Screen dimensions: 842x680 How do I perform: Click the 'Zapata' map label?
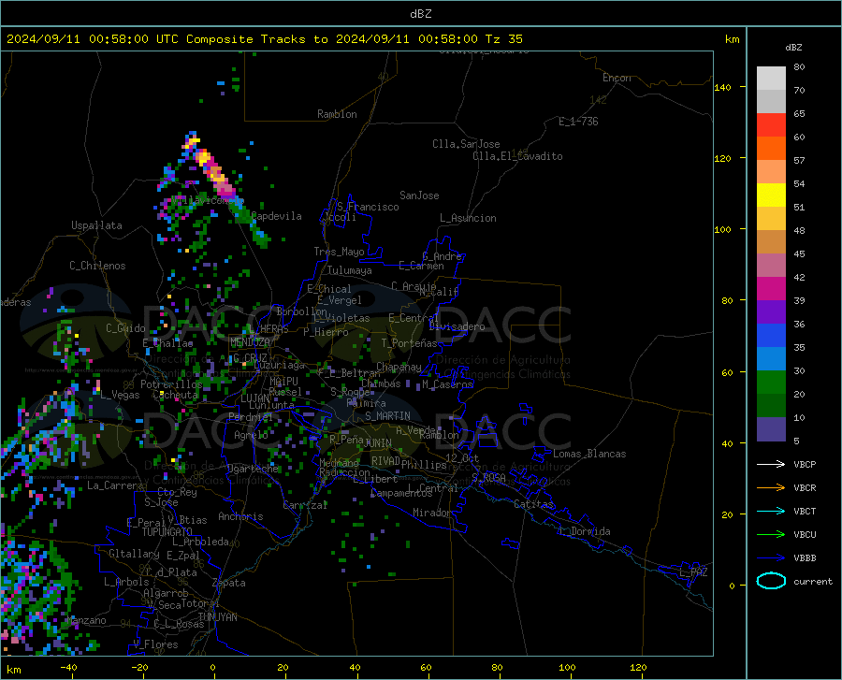click(x=229, y=583)
